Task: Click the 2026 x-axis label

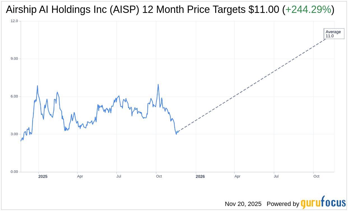Action: click(x=200, y=176)
